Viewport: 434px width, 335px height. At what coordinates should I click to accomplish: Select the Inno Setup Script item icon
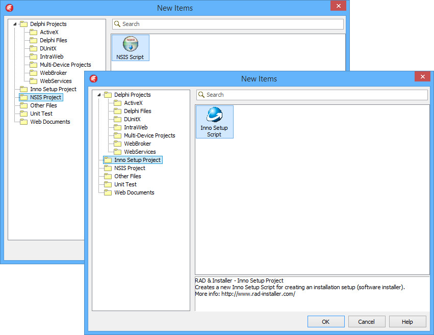(x=214, y=115)
